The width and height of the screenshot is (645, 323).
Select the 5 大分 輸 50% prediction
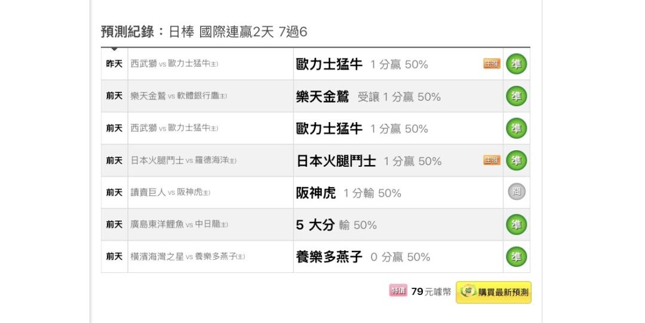click(336, 225)
